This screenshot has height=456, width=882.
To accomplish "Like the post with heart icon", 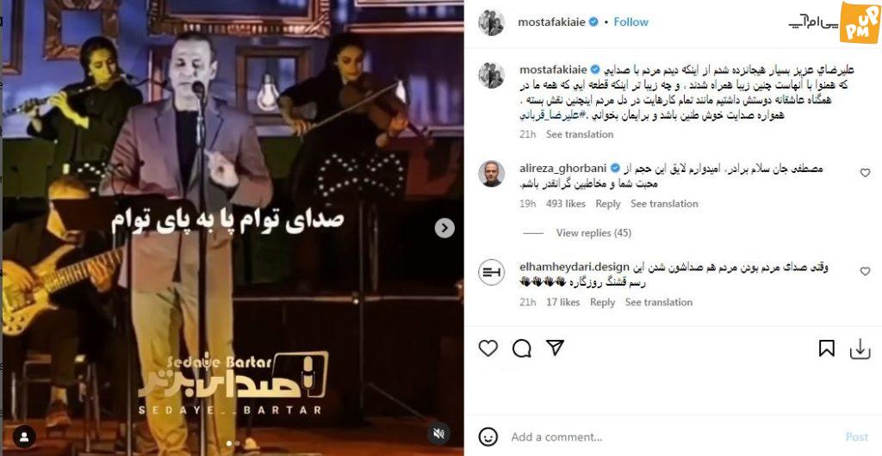I will click(x=488, y=348).
